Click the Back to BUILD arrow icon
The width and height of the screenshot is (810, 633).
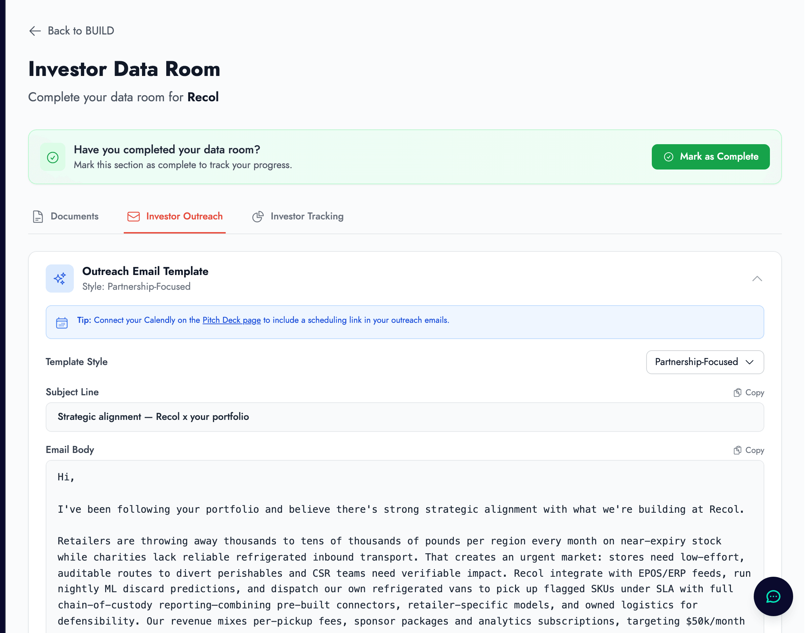pyautogui.click(x=35, y=31)
